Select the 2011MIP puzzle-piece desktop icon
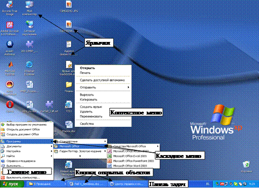This screenshot has height=189, width=259. click(29, 44)
